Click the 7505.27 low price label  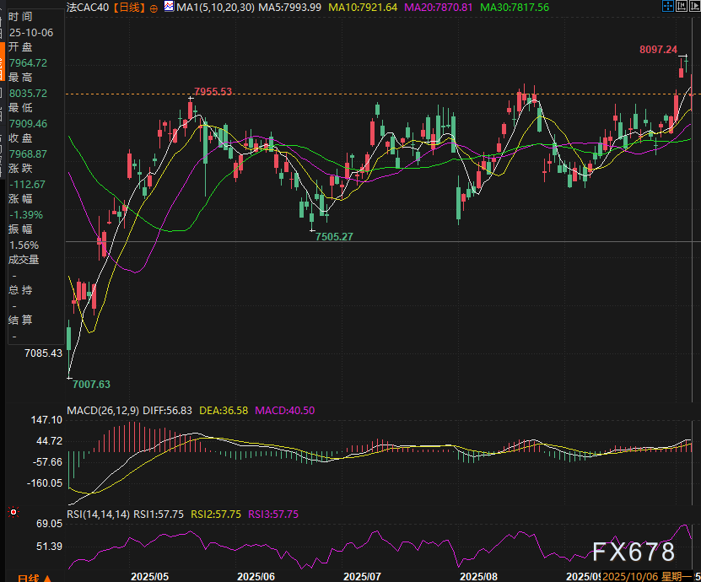point(334,237)
